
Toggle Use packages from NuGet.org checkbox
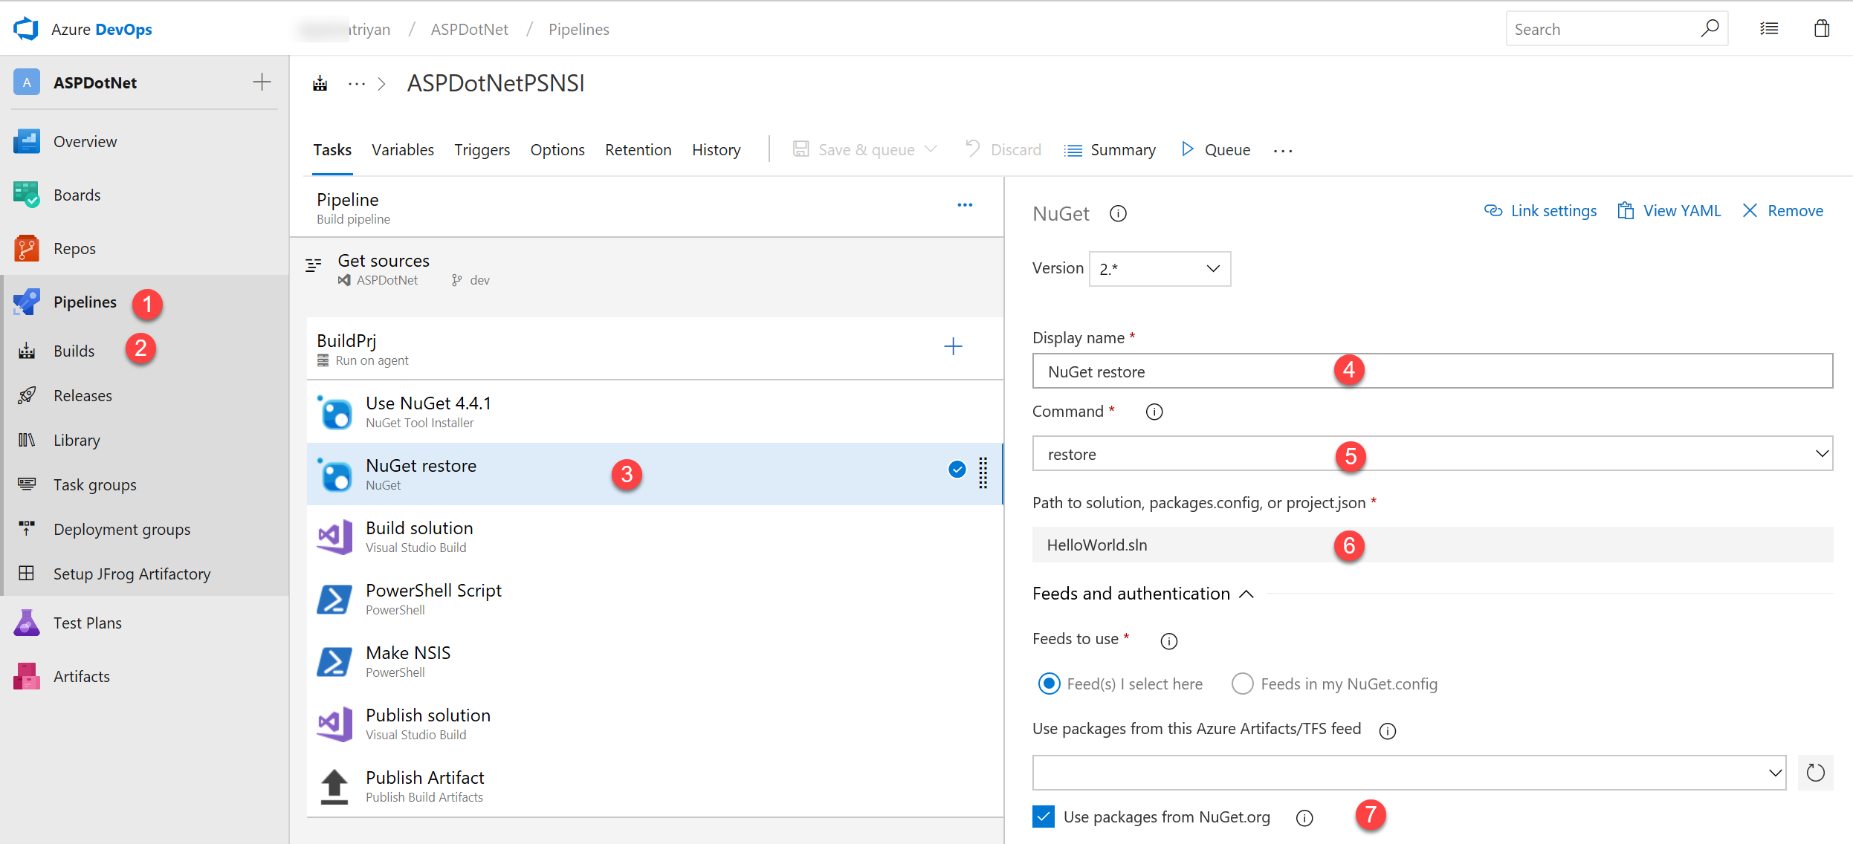coord(1044,817)
